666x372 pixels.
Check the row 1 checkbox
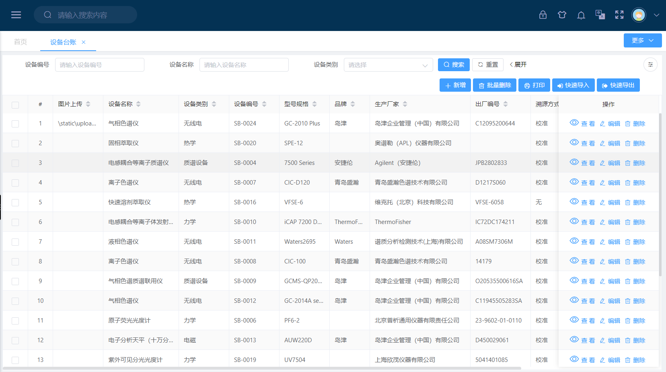tap(15, 124)
